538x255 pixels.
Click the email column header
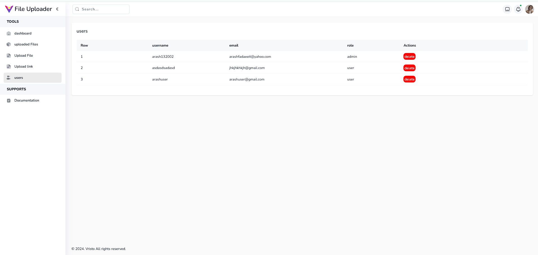234,45
